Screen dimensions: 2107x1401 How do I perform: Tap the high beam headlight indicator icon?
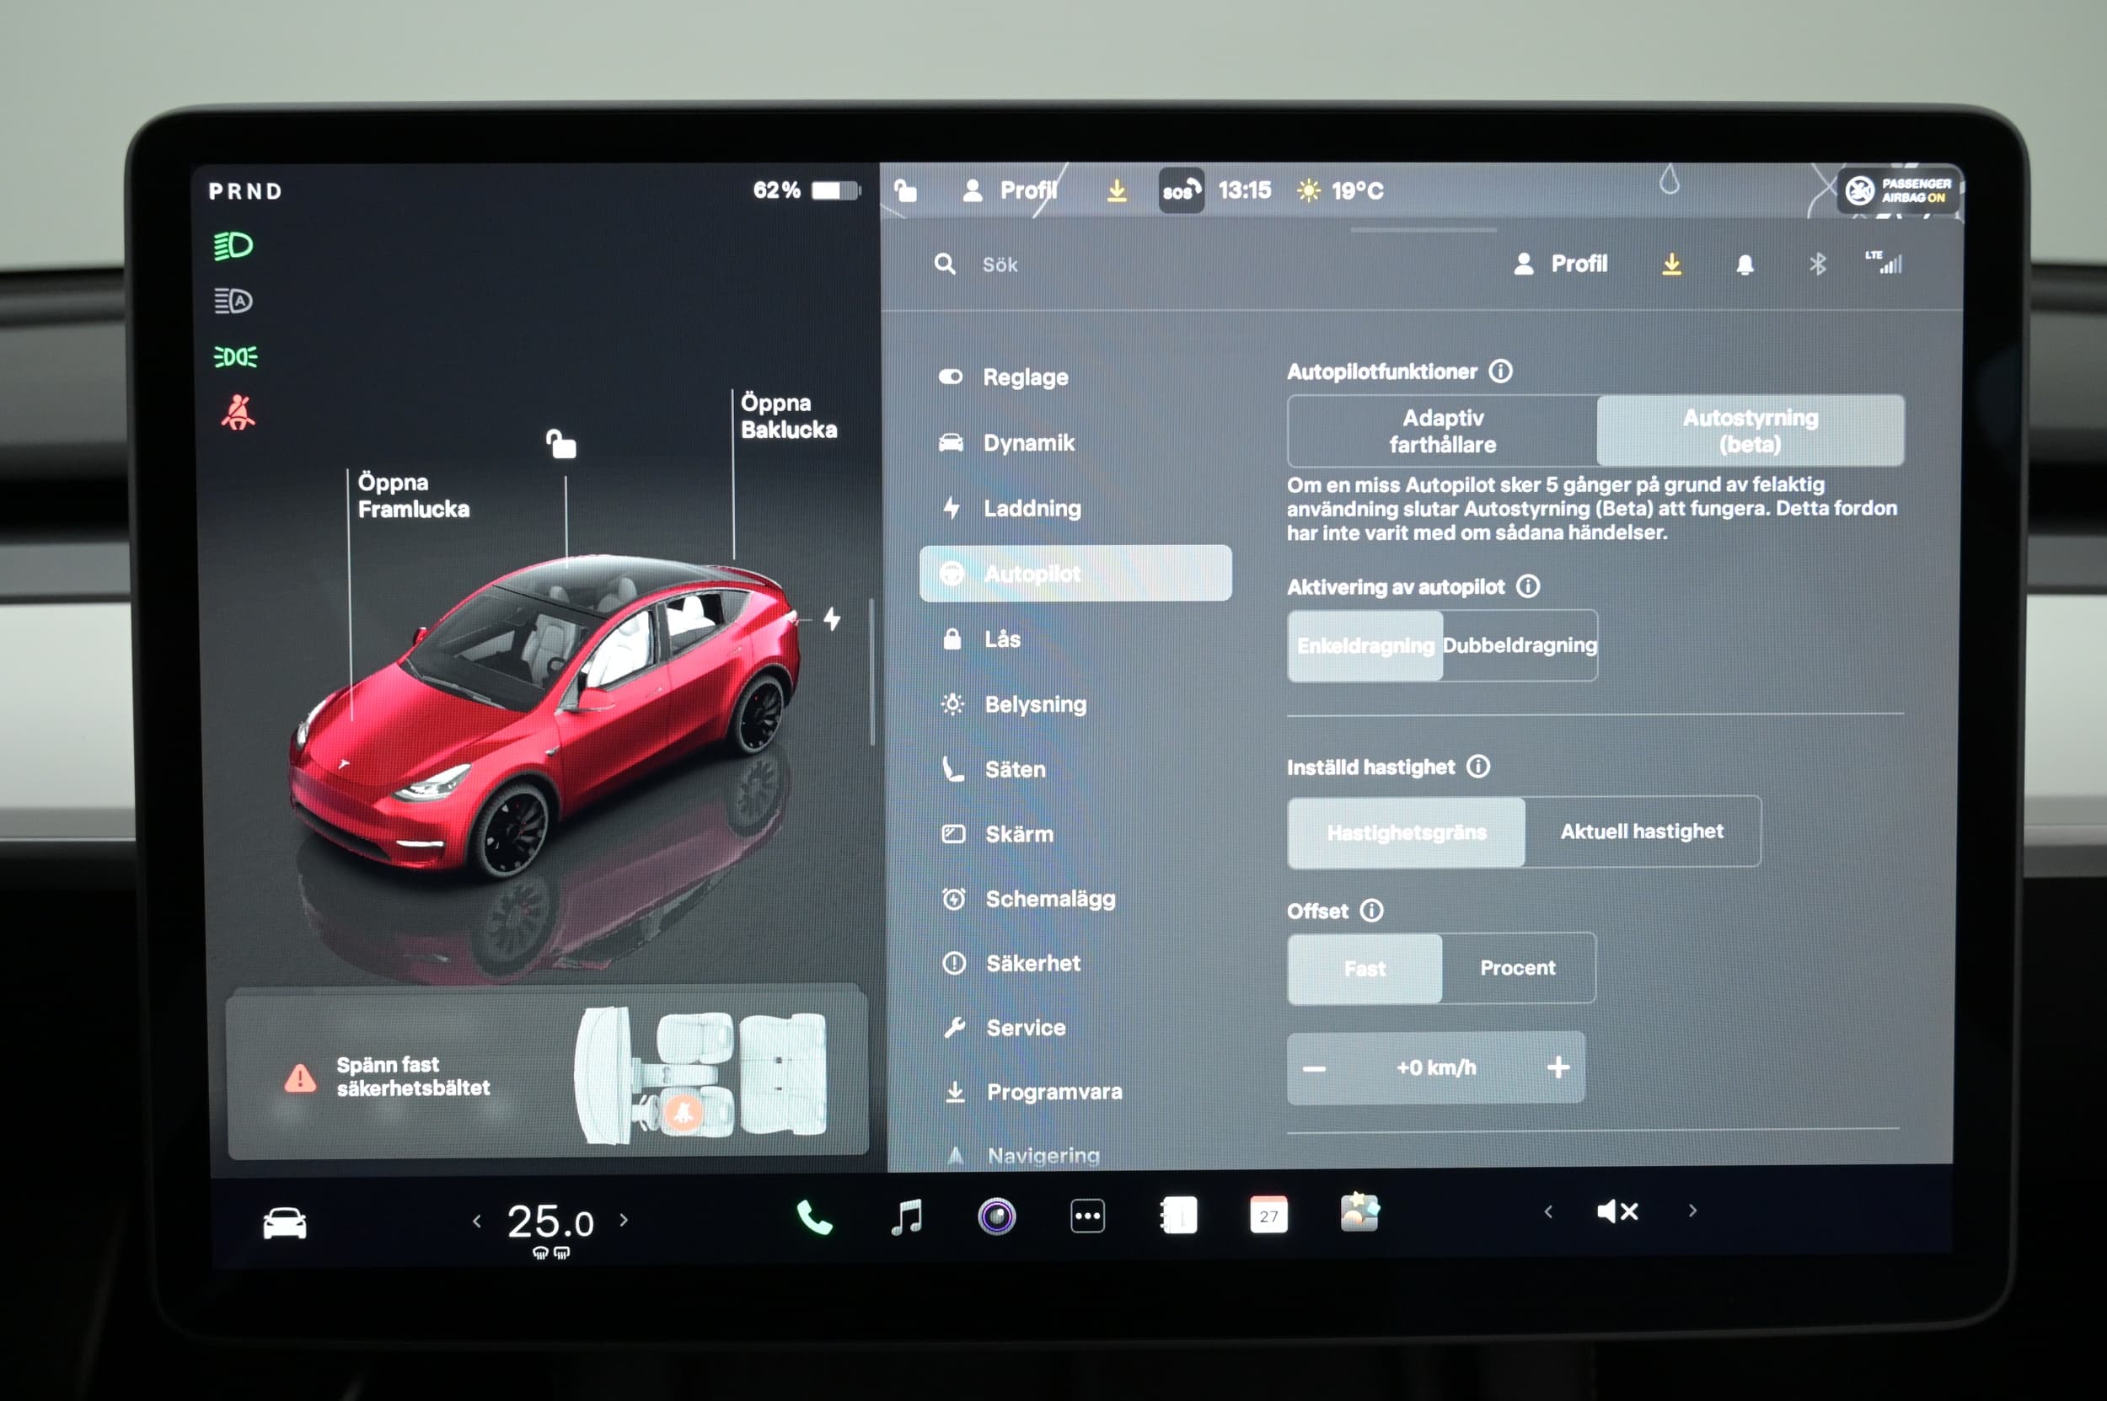click(x=233, y=245)
